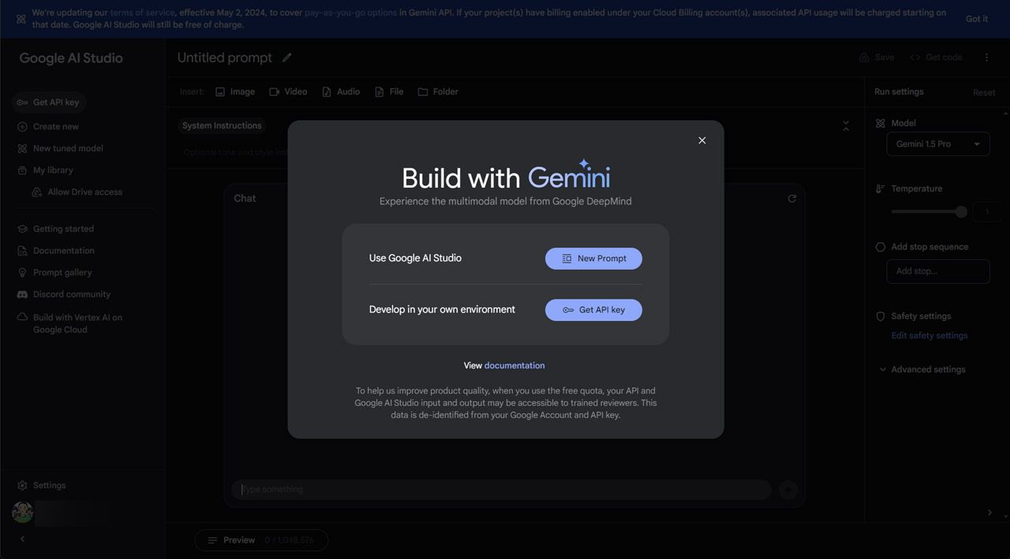Insert an Image

[x=235, y=92]
